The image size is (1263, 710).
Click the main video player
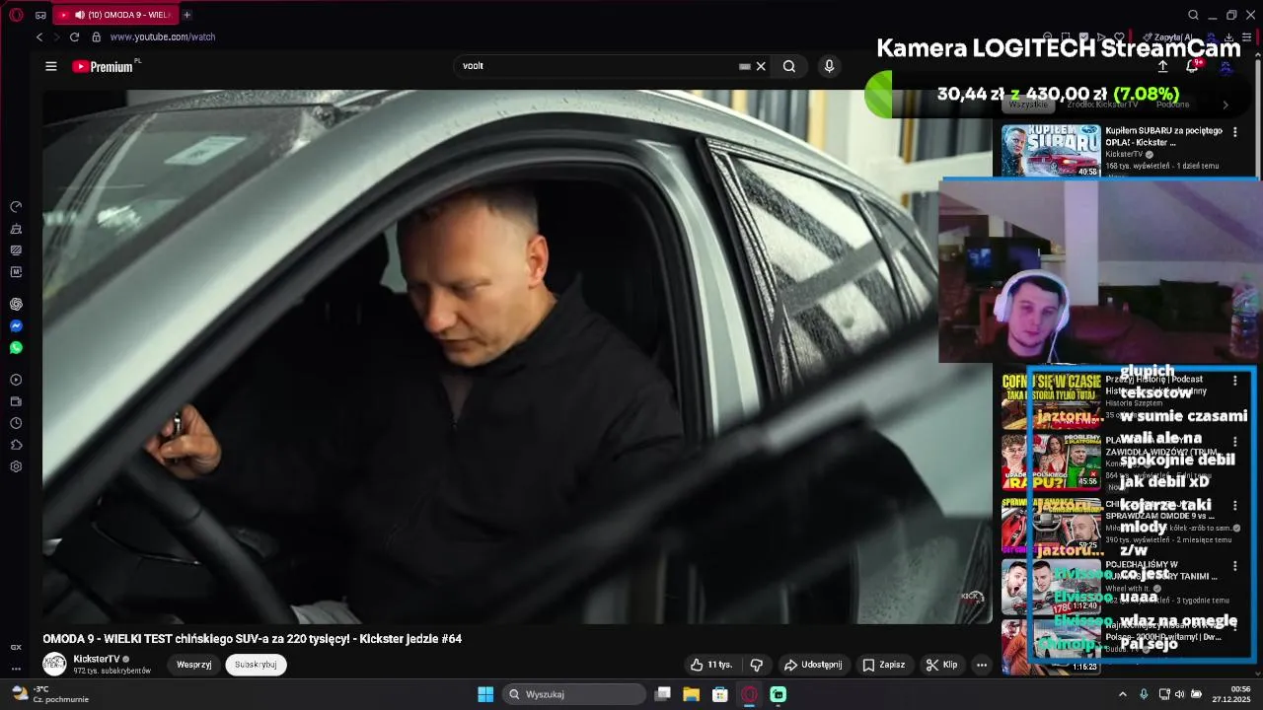click(x=517, y=357)
